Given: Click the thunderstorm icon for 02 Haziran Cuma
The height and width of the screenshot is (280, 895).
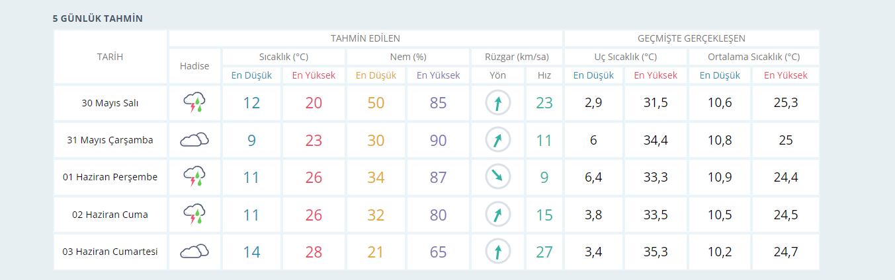Looking at the screenshot, I should coord(194,215).
